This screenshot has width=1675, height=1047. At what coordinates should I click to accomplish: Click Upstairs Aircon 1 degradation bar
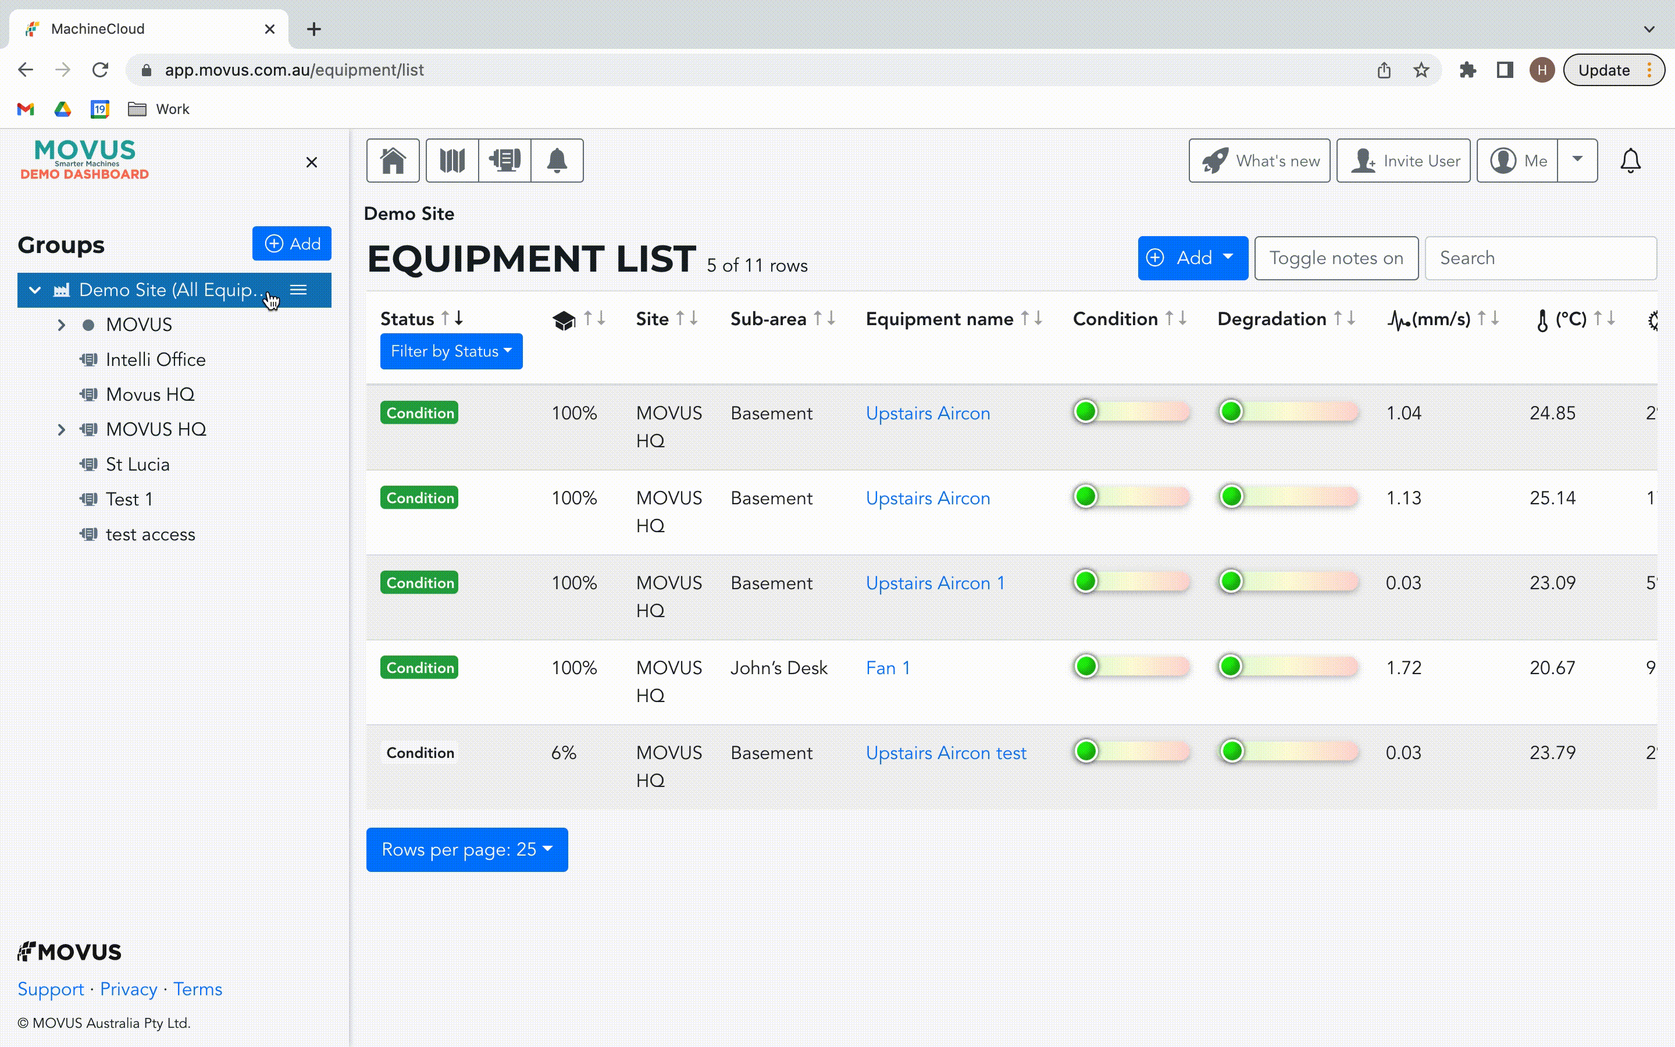(x=1289, y=582)
